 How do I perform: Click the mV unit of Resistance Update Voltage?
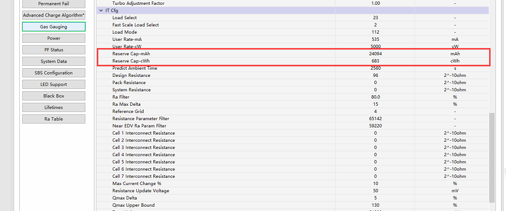click(455, 191)
